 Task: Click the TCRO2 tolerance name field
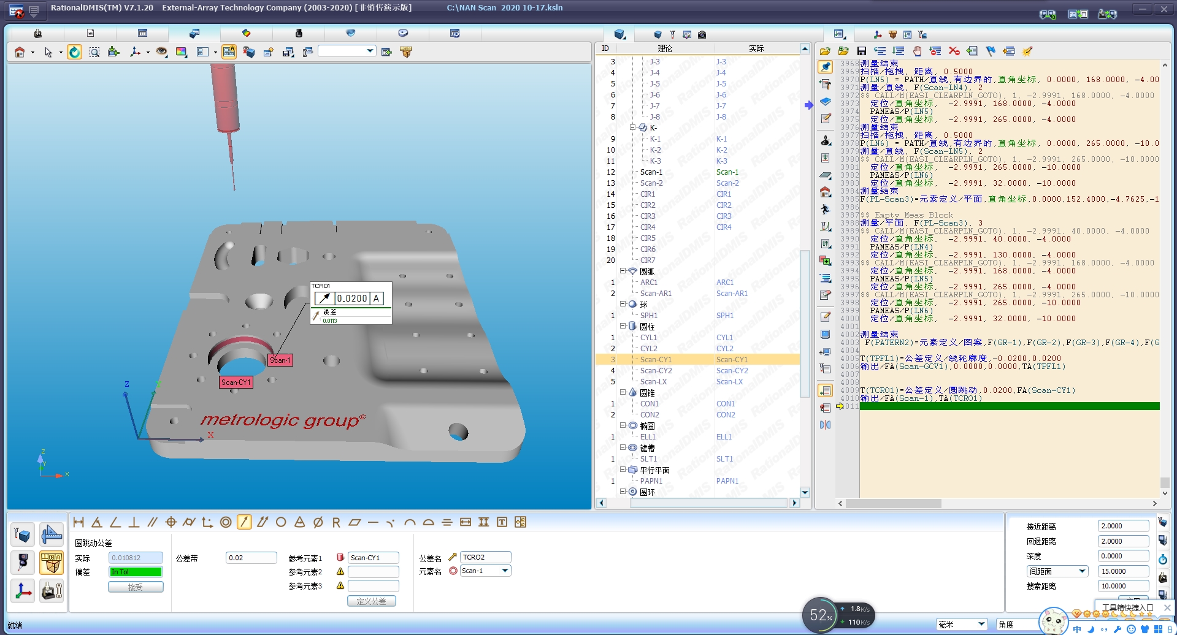485,557
